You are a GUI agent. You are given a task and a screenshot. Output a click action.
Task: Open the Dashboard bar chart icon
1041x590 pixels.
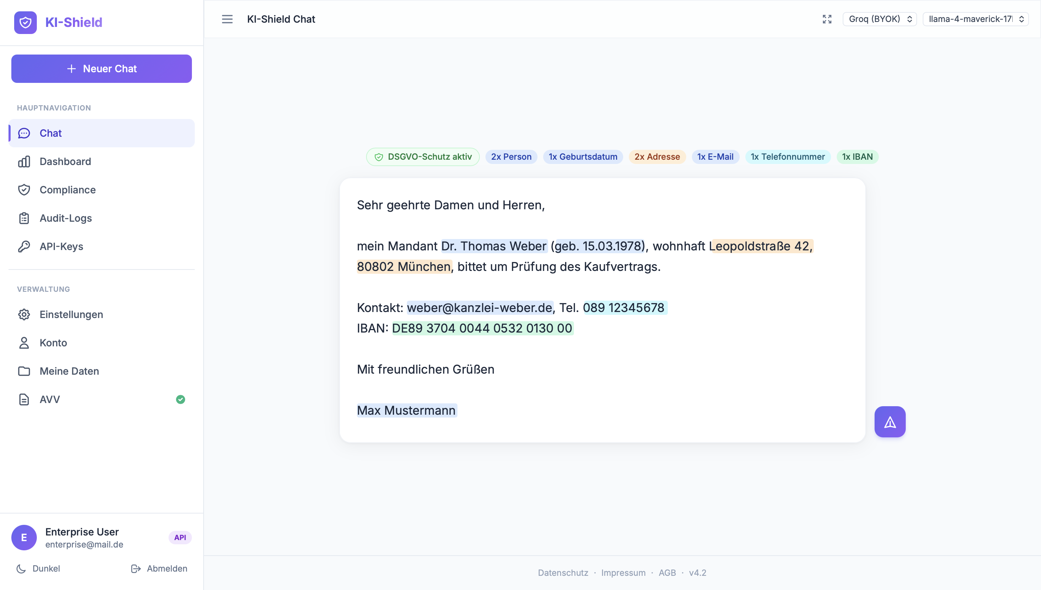[x=24, y=162]
